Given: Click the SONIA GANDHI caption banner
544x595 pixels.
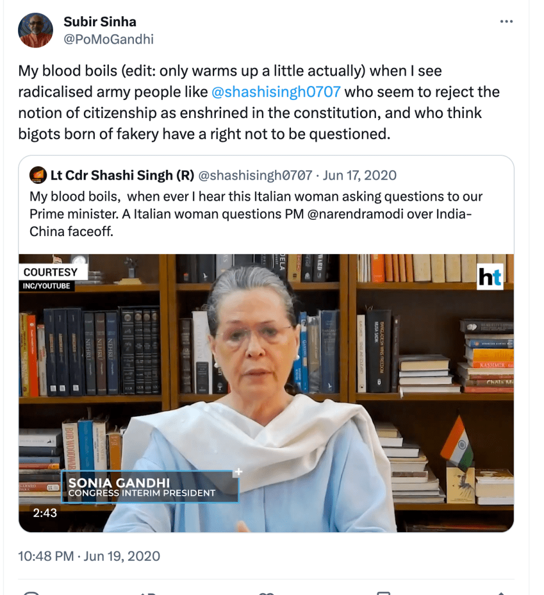Looking at the screenshot, I should click(150, 487).
